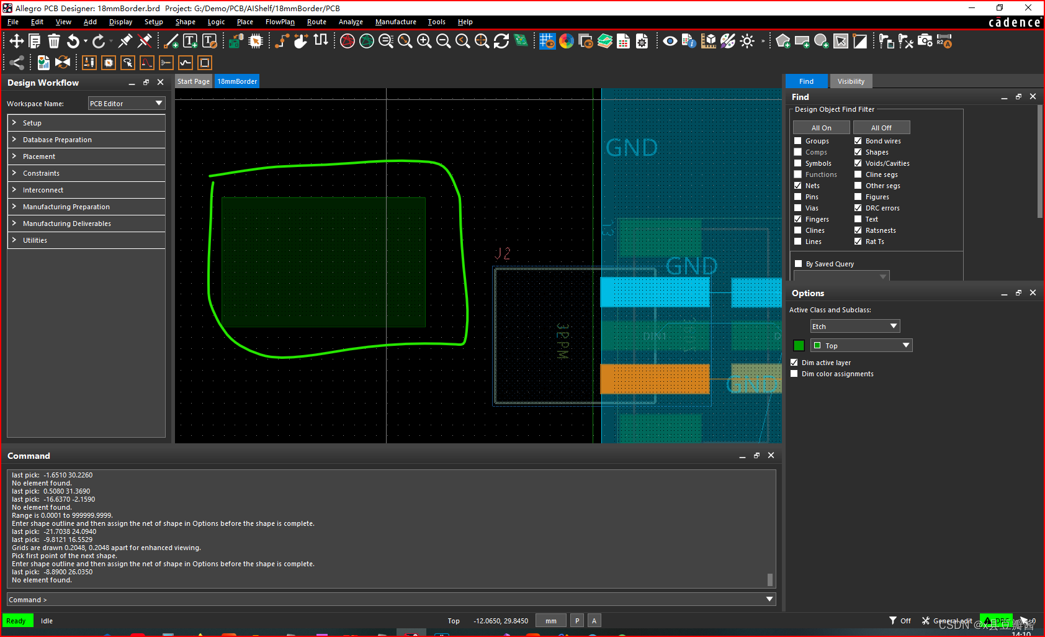This screenshot has width=1045, height=637.
Task: Click the green Top layer color swatch
Action: coord(799,346)
